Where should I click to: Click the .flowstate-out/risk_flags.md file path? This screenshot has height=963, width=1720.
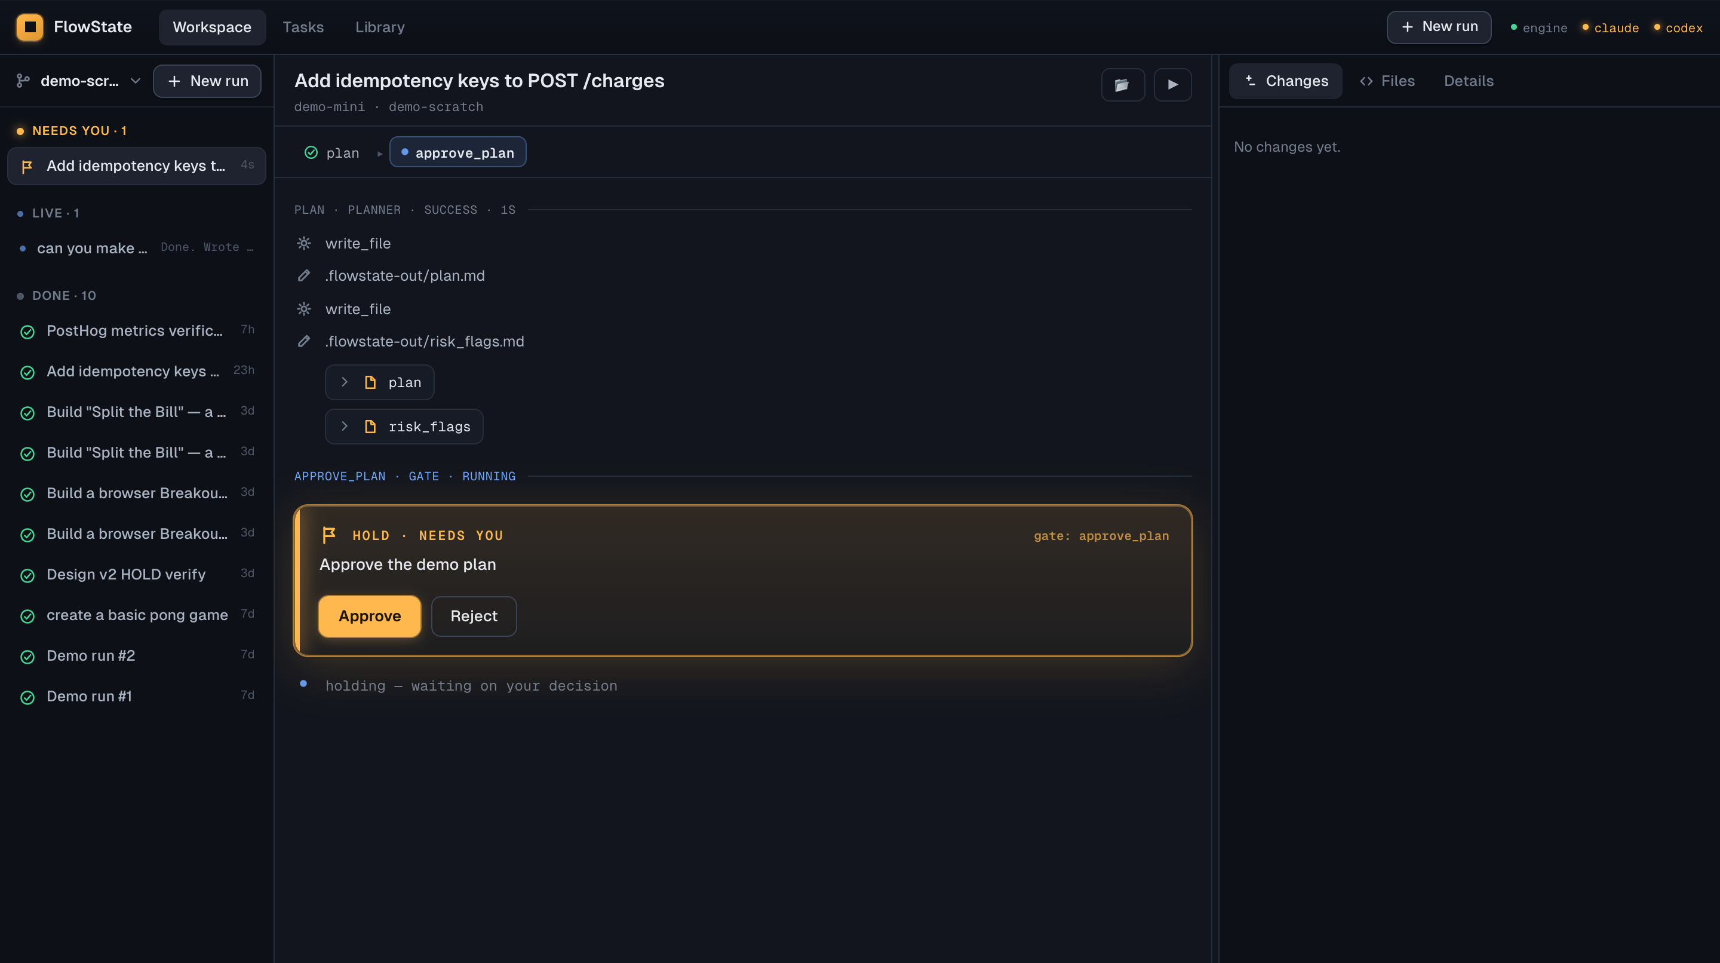tap(424, 341)
